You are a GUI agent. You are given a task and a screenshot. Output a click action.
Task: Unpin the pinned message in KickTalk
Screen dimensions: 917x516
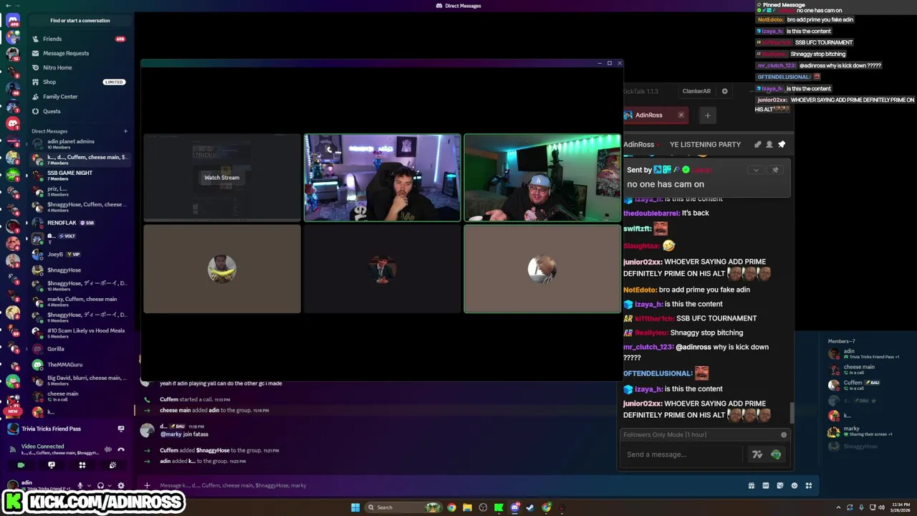(774, 170)
